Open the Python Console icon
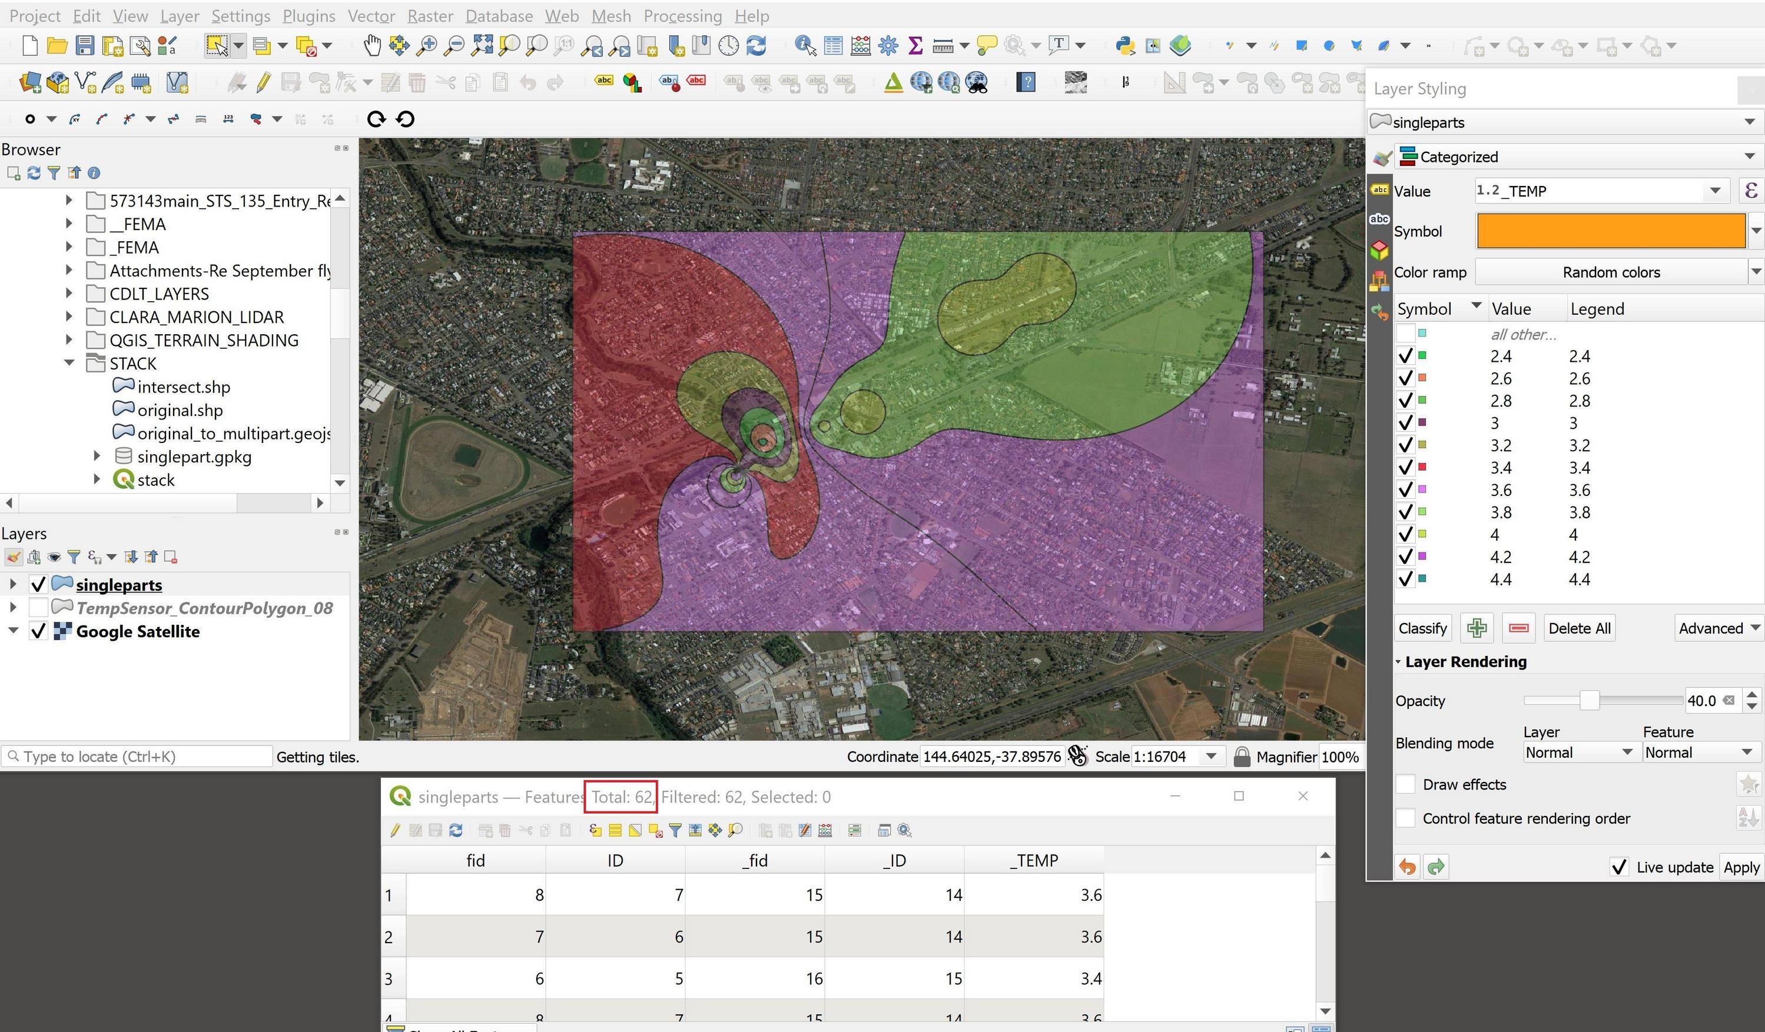 [1125, 46]
